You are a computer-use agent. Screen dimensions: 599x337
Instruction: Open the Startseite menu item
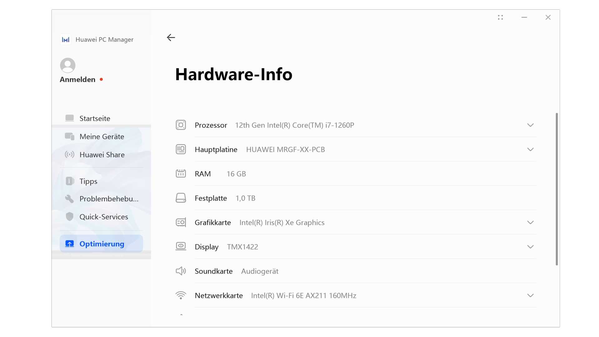pos(95,118)
